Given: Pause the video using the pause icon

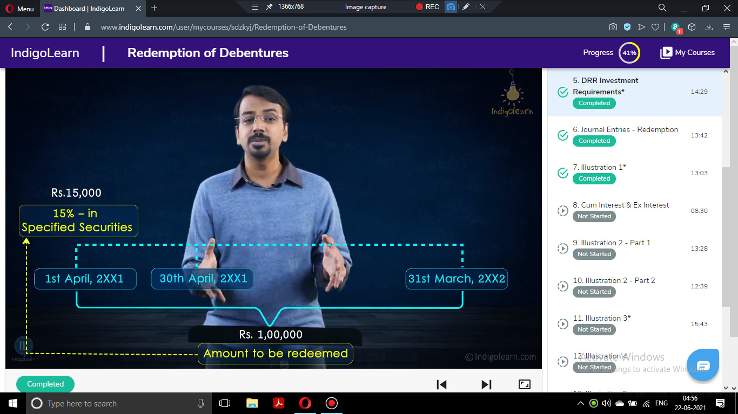Looking at the screenshot, I should (x=23, y=346).
